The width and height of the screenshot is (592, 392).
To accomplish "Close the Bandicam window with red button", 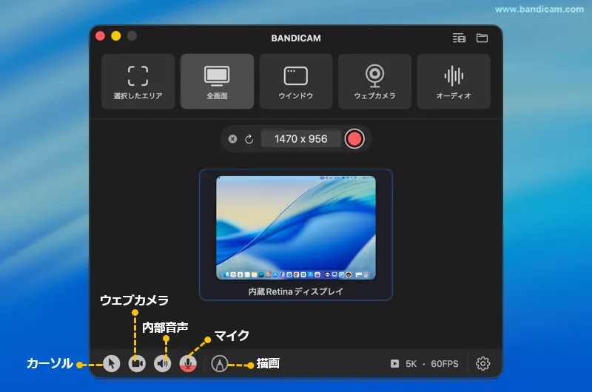I will (100, 36).
